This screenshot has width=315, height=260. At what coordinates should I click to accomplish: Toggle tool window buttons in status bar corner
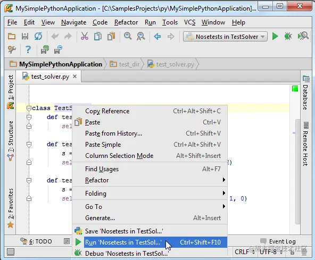[11, 251]
